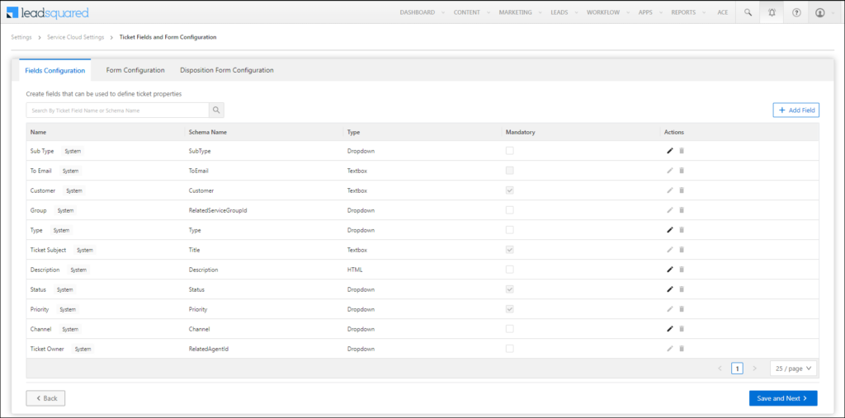Click Save and Next button

(783, 398)
